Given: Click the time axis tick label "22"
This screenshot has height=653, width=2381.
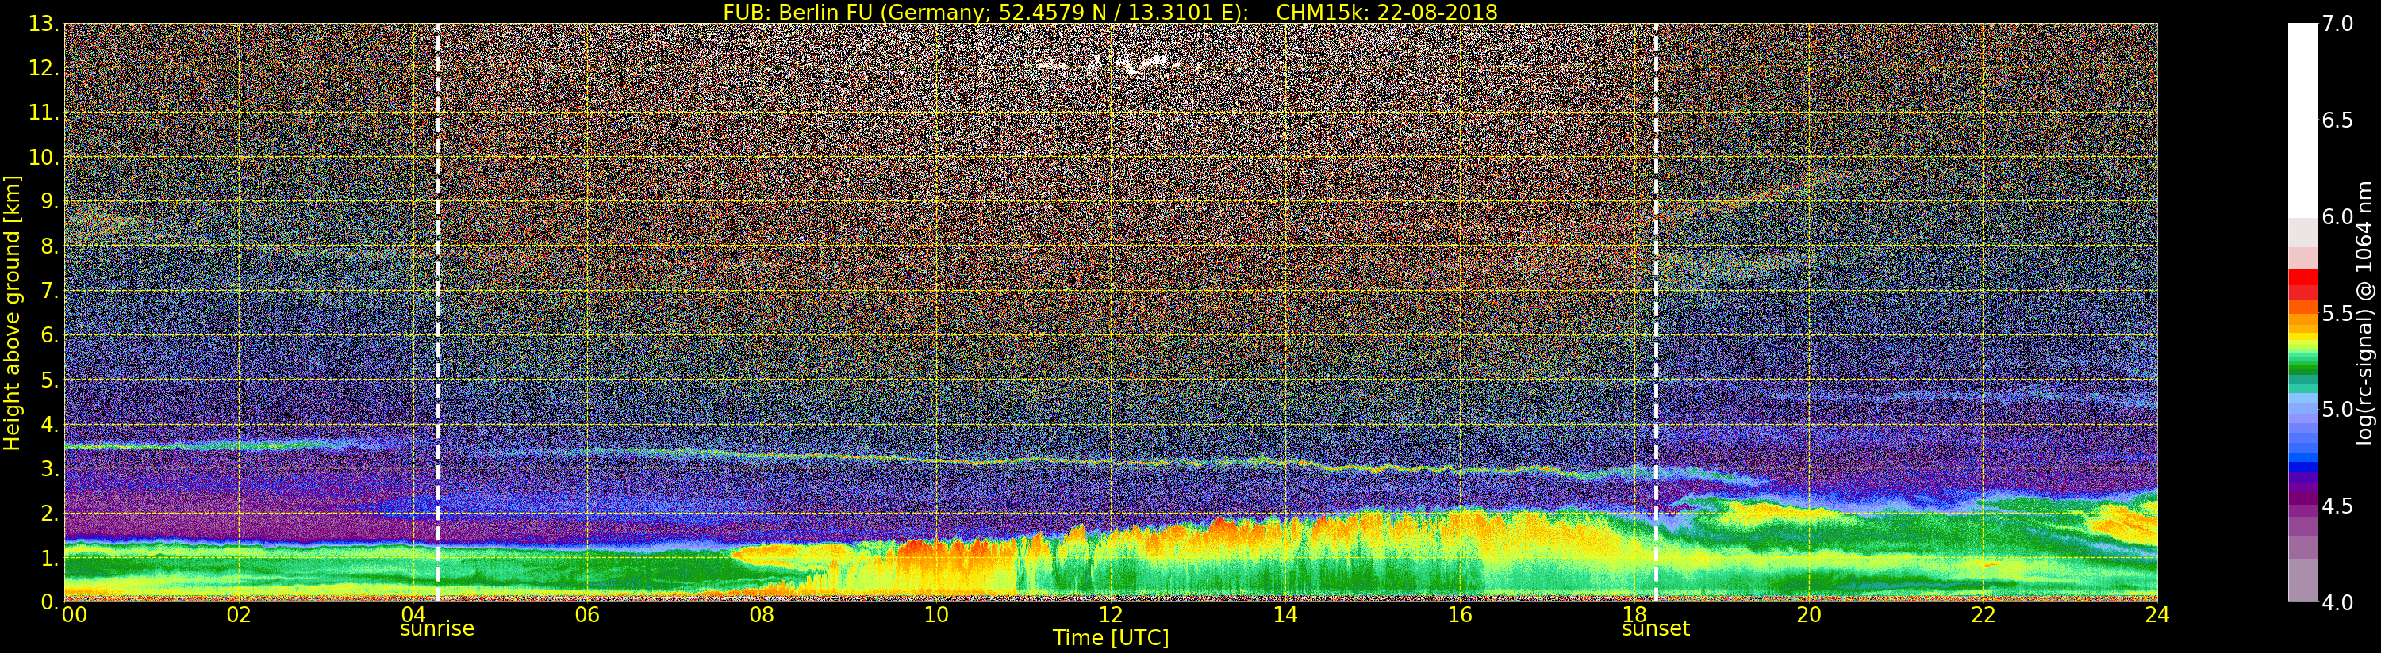Looking at the screenshot, I should (1983, 615).
